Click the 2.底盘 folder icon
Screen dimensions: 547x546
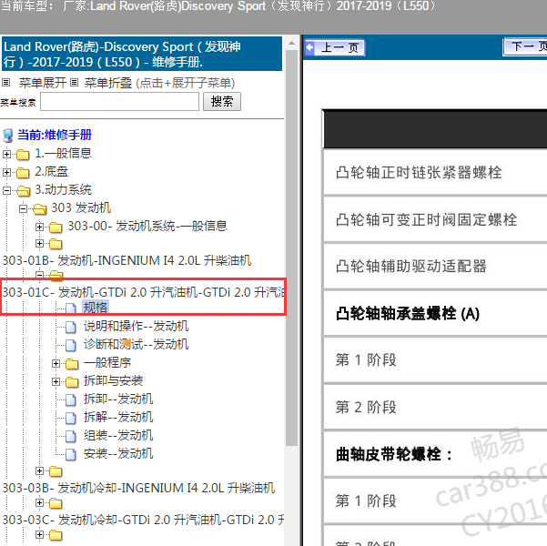pos(23,172)
